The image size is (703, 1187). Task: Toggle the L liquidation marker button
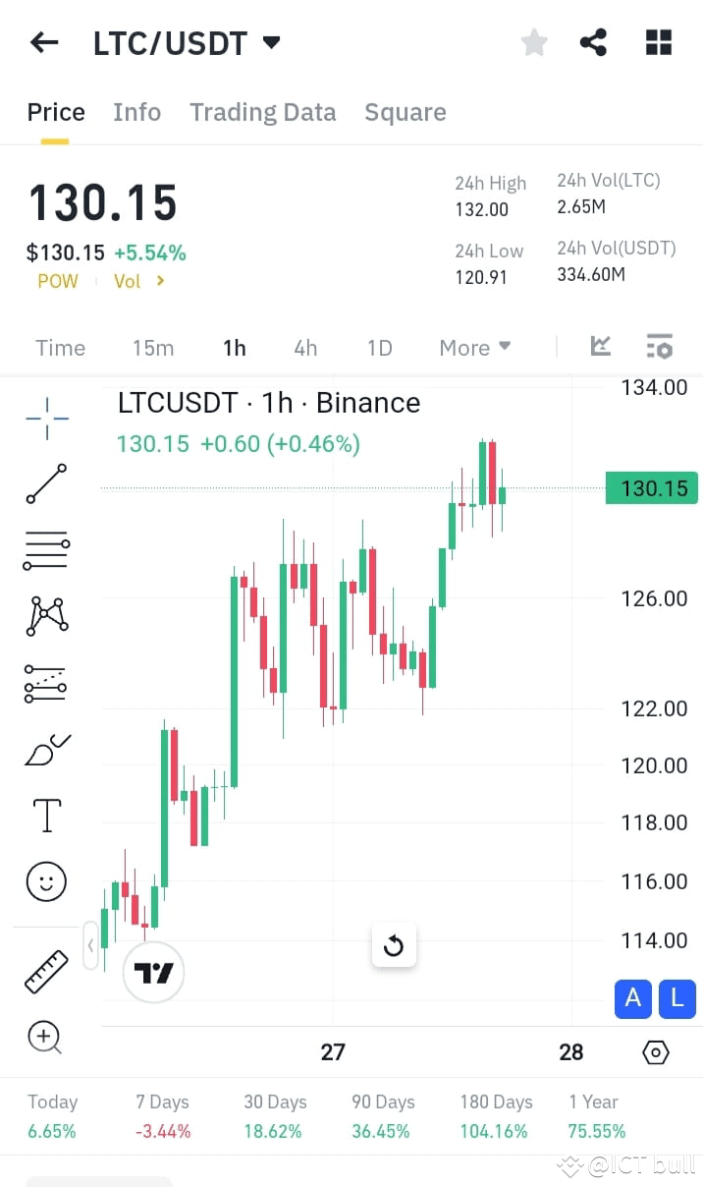click(x=676, y=999)
